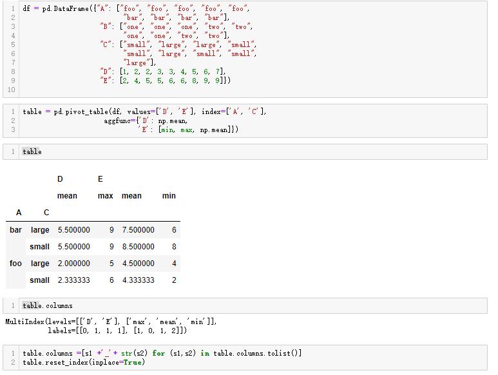Click the 'A' index header

click(x=19, y=213)
